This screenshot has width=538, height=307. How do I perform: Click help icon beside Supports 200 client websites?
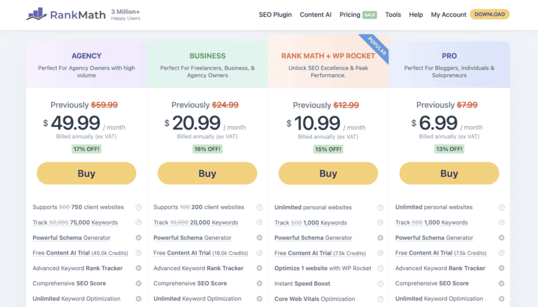(260, 207)
